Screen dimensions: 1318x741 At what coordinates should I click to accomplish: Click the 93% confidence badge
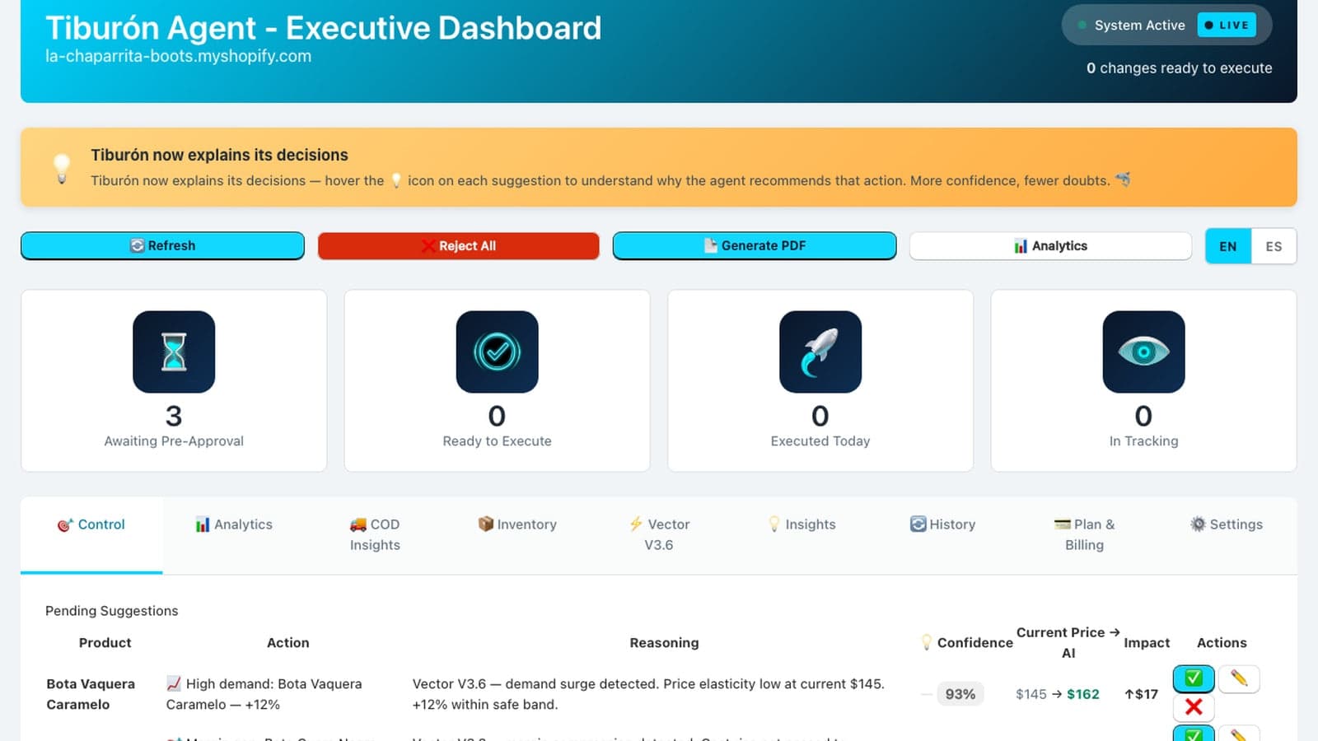(x=960, y=694)
